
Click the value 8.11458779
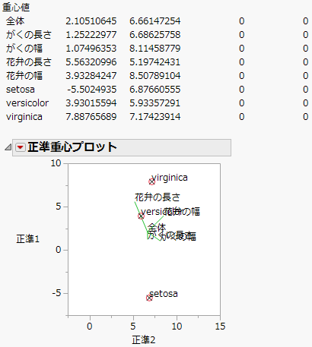click(x=155, y=49)
